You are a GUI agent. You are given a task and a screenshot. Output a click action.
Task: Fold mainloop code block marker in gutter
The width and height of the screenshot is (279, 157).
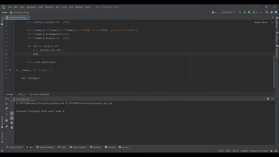tap(14, 62)
